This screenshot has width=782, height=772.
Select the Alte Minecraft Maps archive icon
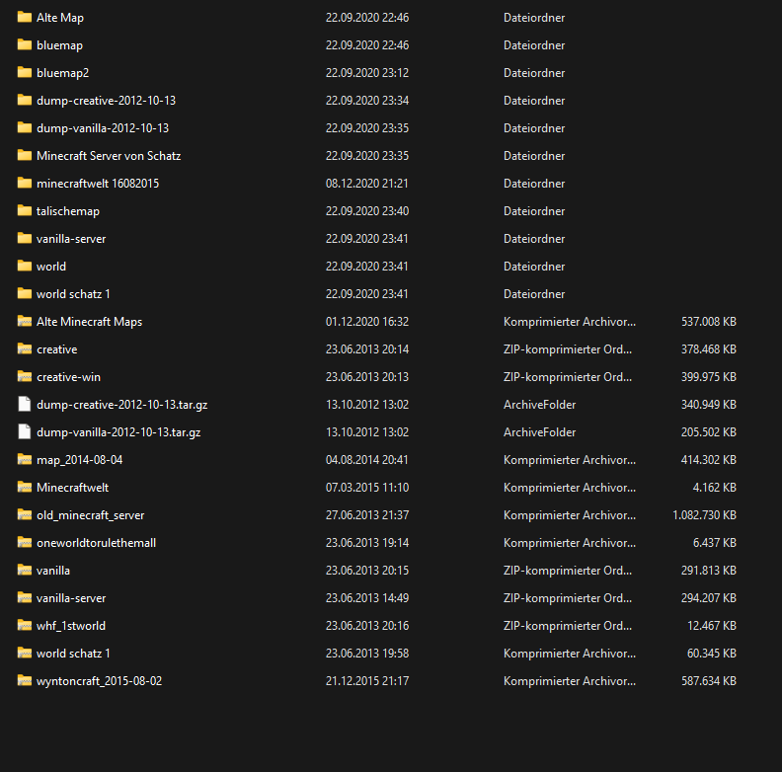[x=25, y=322]
